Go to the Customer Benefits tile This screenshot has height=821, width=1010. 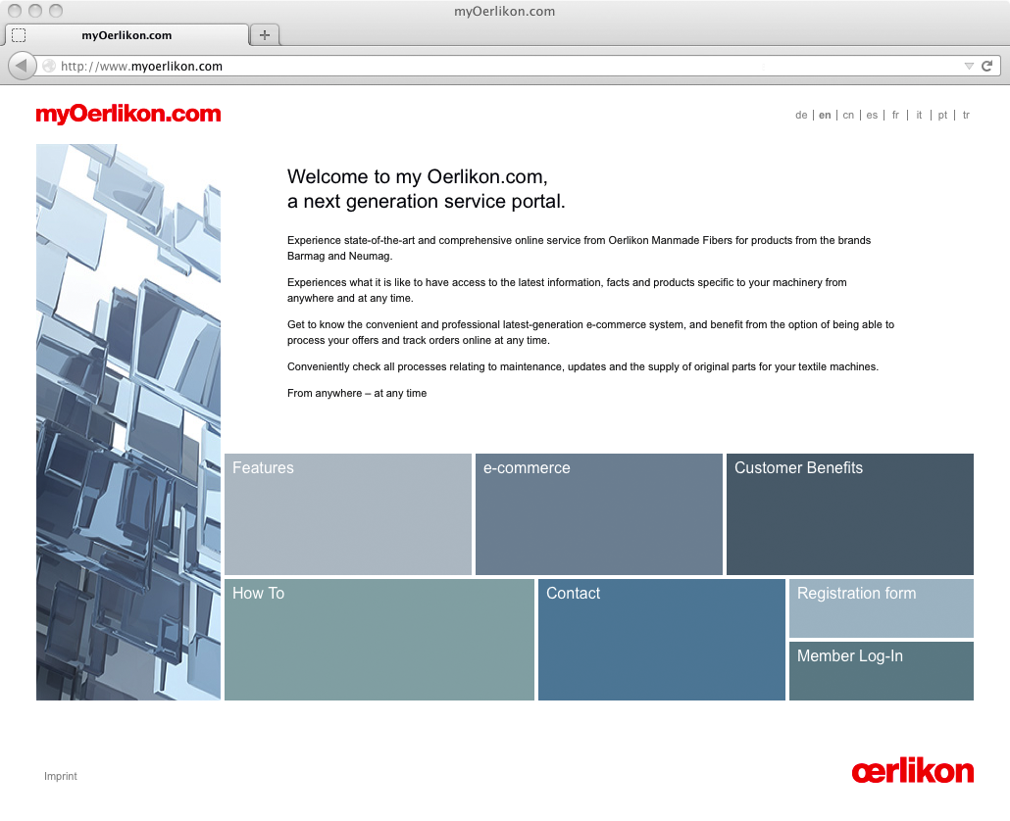pos(850,513)
